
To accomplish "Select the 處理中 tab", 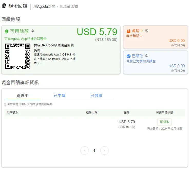I will click(23, 96).
